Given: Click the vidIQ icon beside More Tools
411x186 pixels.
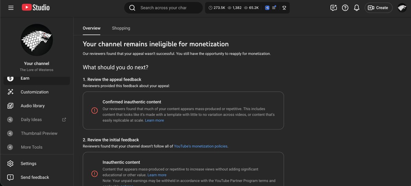Looking at the screenshot, I should tap(10, 147).
